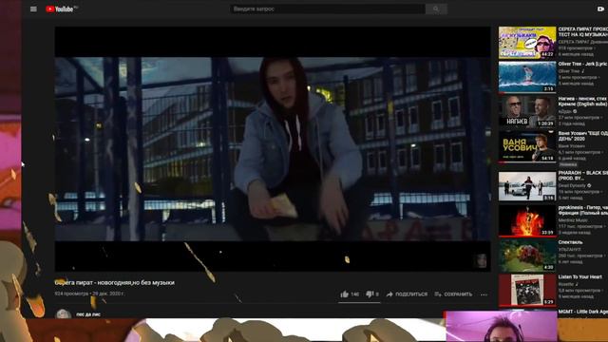This screenshot has width=608, height=342.
Task: Click the Спектакль video title
Action: click(570, 242)
